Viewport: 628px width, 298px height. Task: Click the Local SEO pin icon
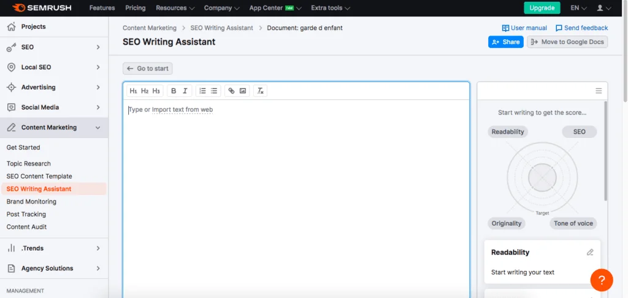[x=11, y=67]
